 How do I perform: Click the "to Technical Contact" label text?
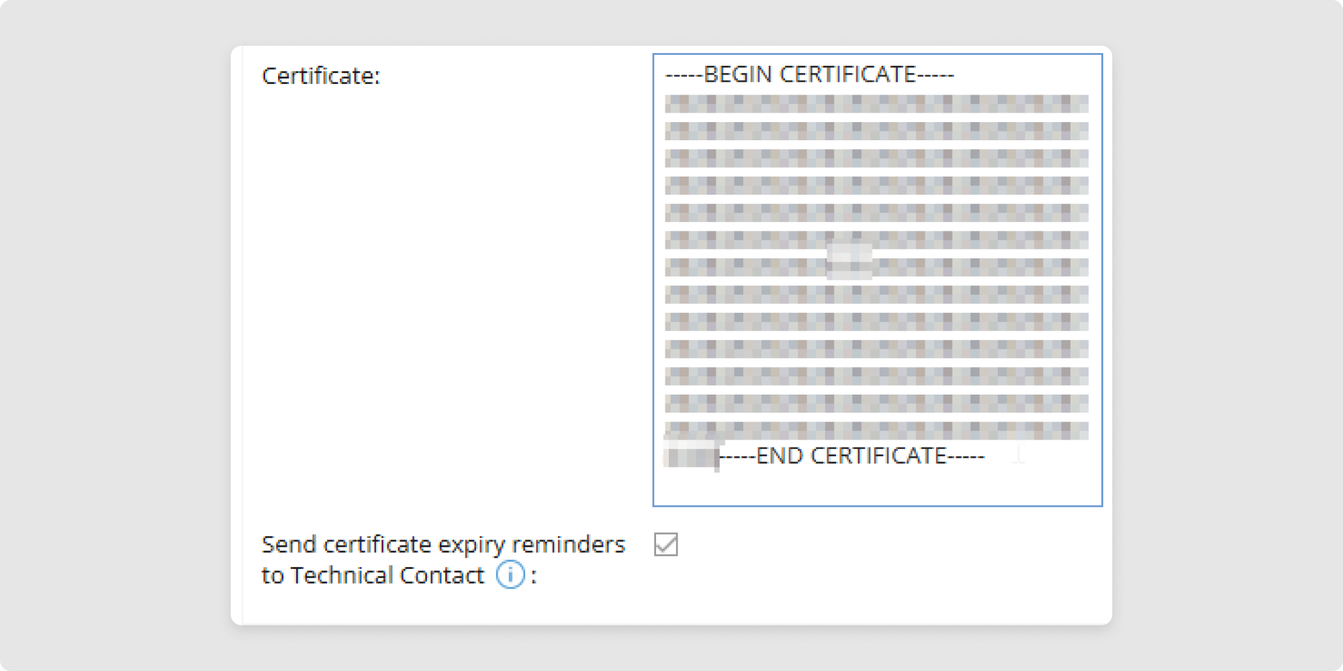[373, 575]
